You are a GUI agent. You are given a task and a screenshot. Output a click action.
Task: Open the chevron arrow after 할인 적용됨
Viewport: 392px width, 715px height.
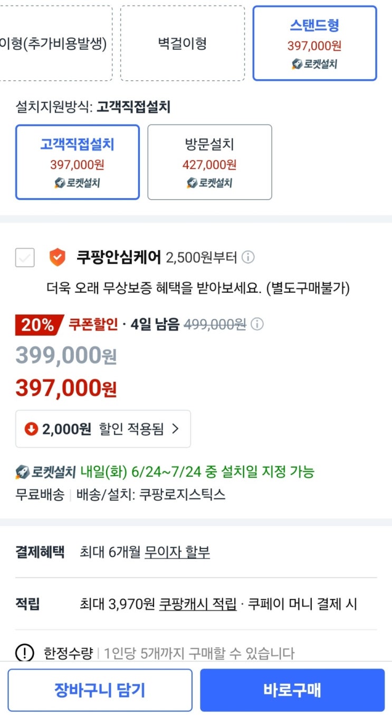coord(176,429)
